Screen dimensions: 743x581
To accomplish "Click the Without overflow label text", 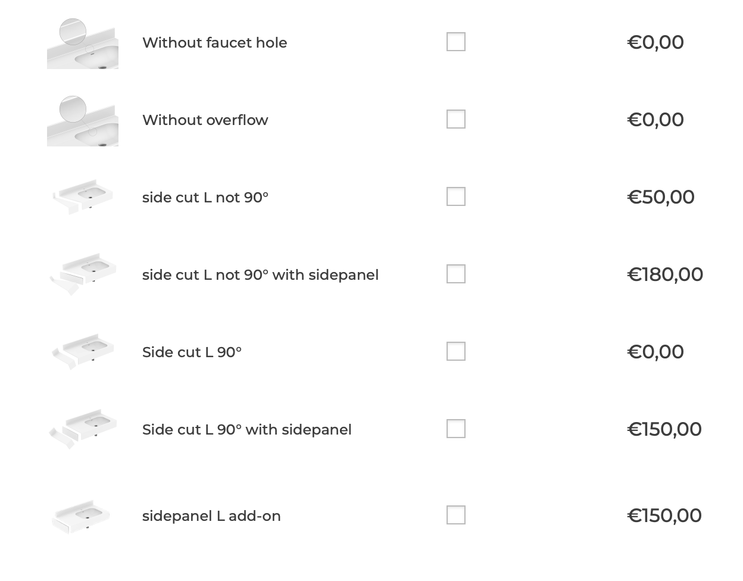I will point(205,120).
